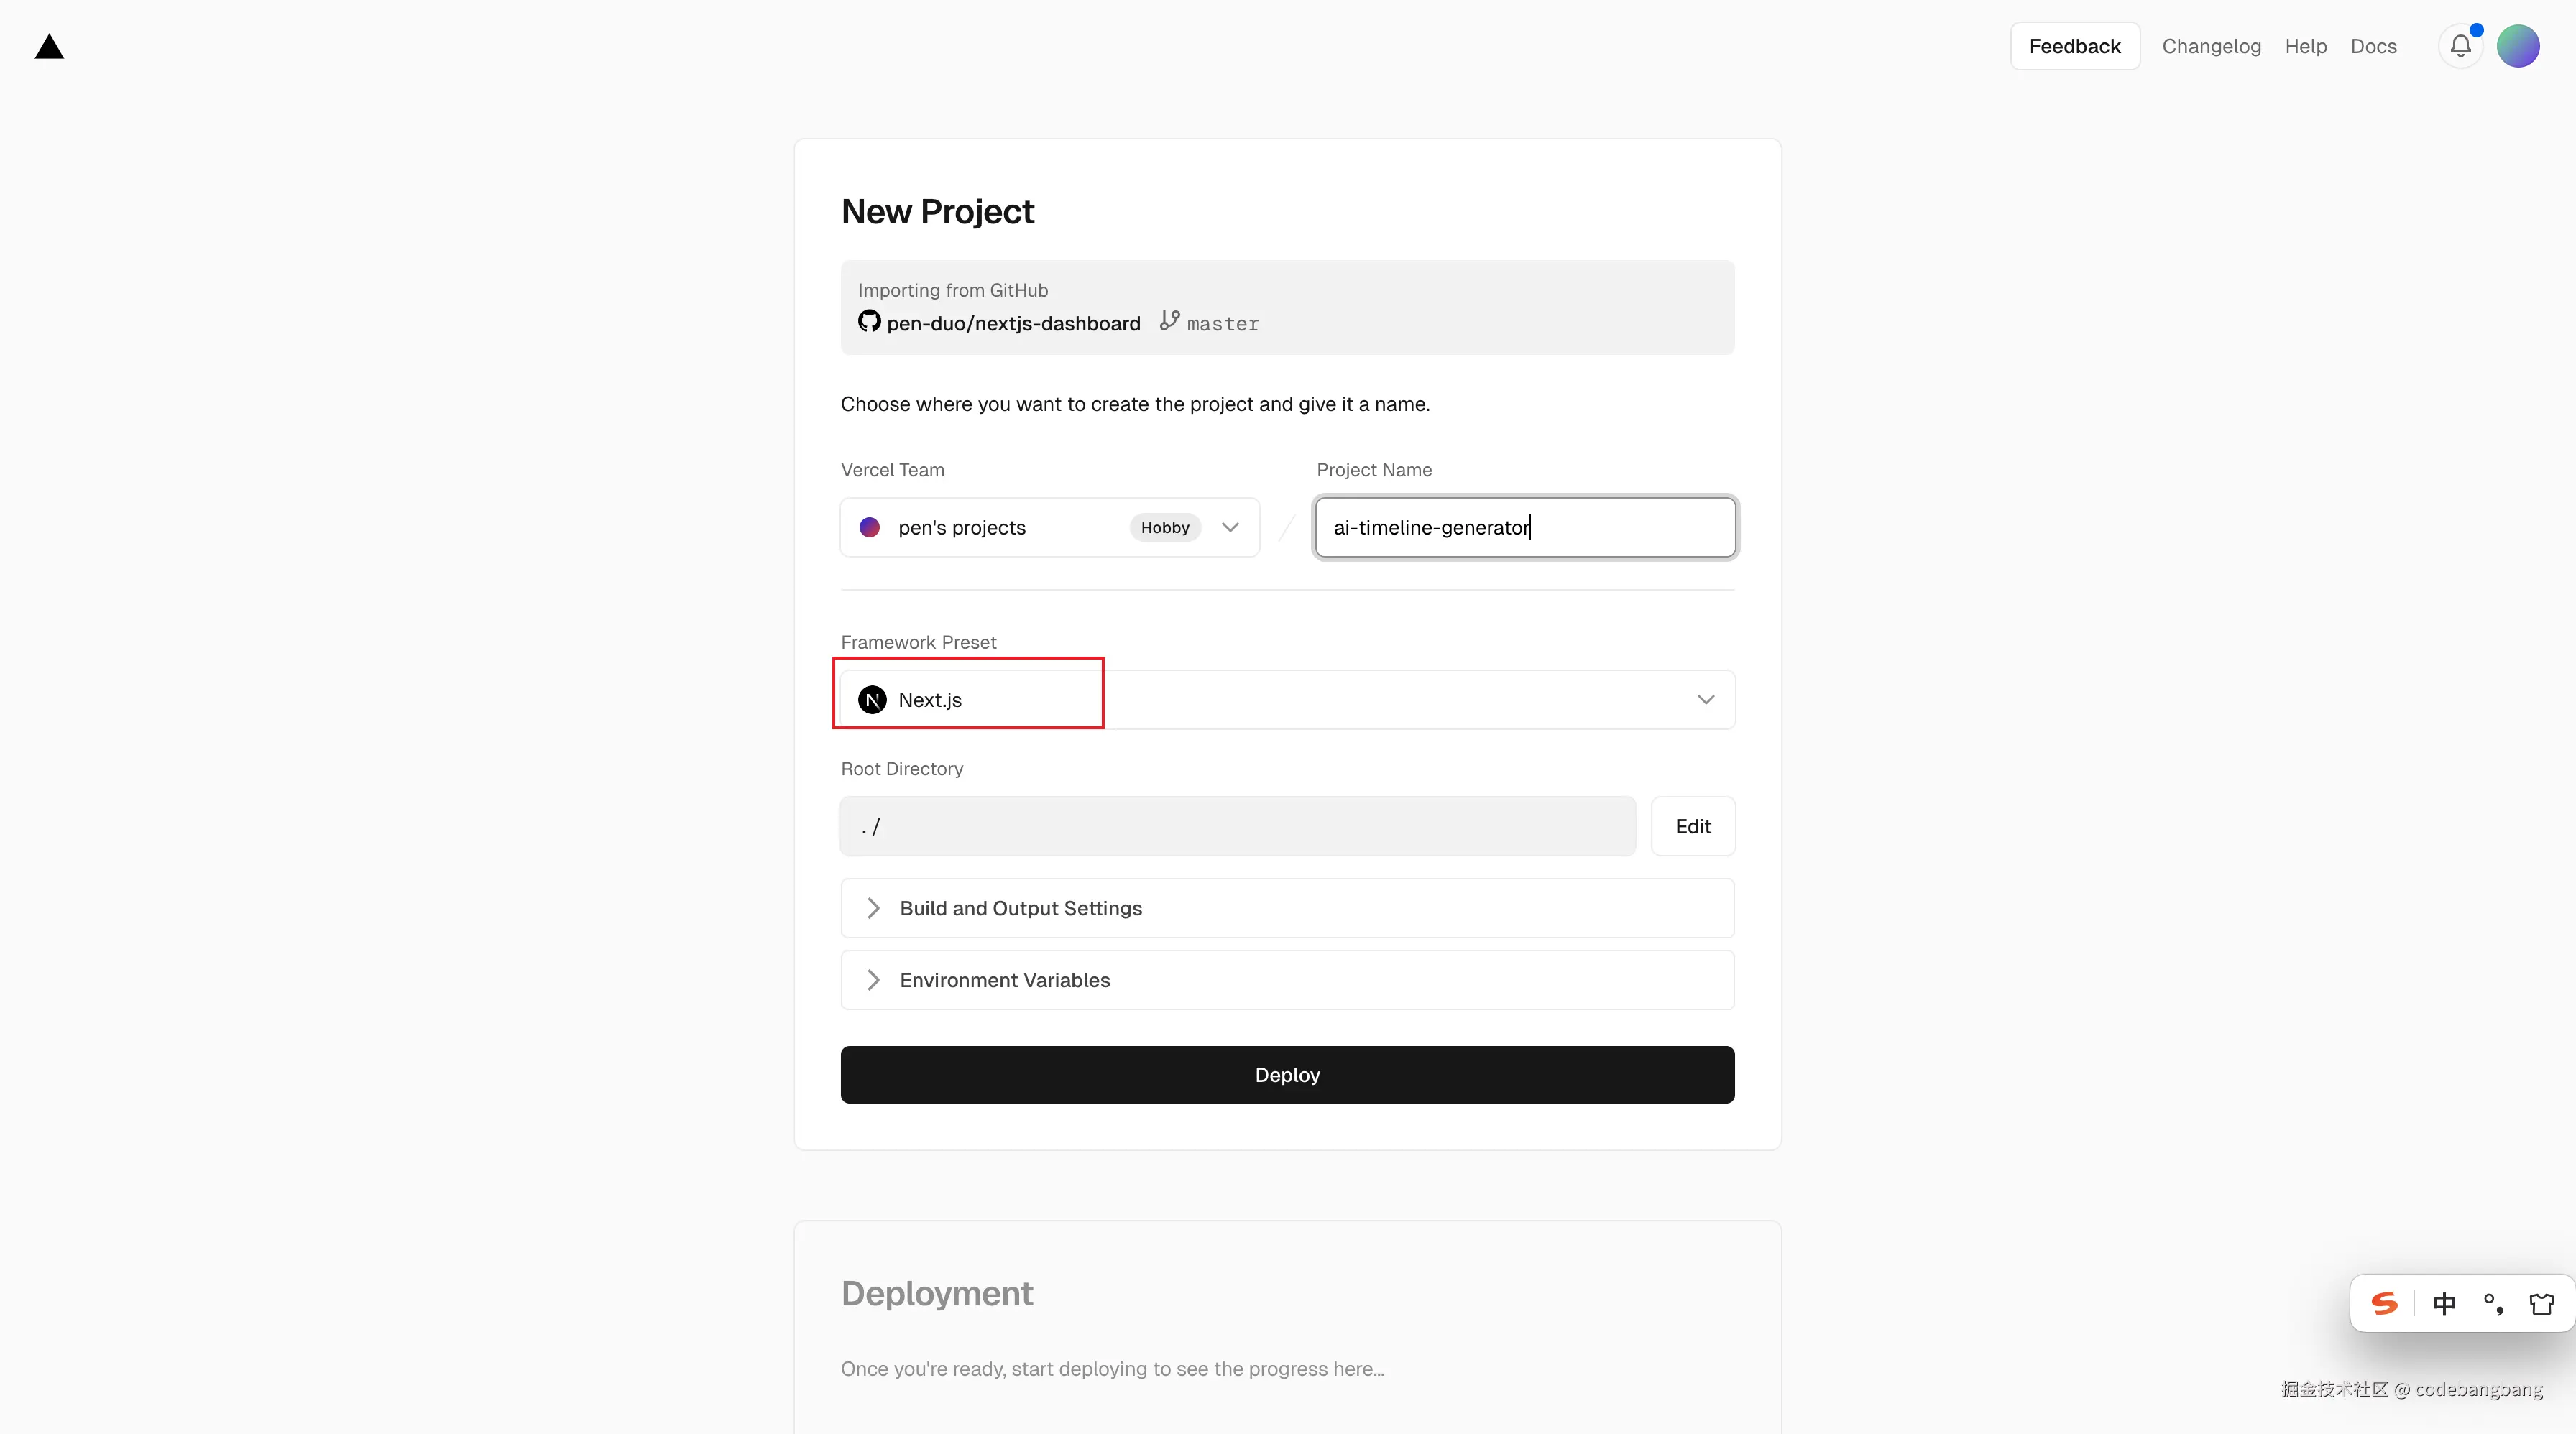Click the GitHub icon beside pen-duo/nextjs-dashboard
Image resolution: width=2576 pixels, height=1434 pixels.
click(869, 322)
